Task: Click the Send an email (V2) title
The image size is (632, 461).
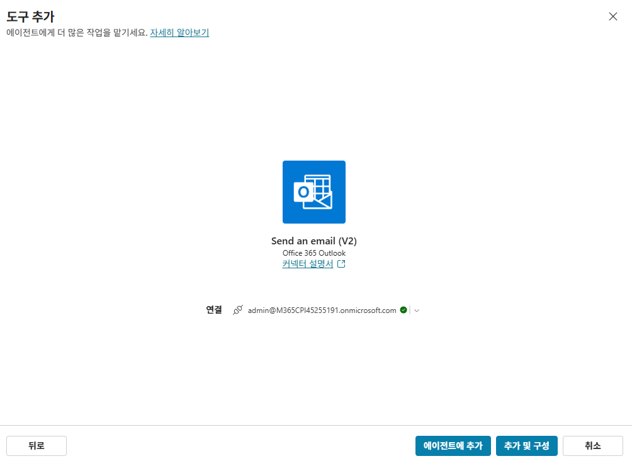Action: coord(314,241)
